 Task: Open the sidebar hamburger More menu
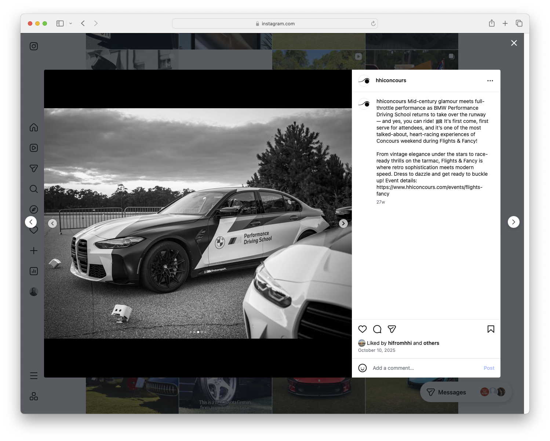point(33,375)
